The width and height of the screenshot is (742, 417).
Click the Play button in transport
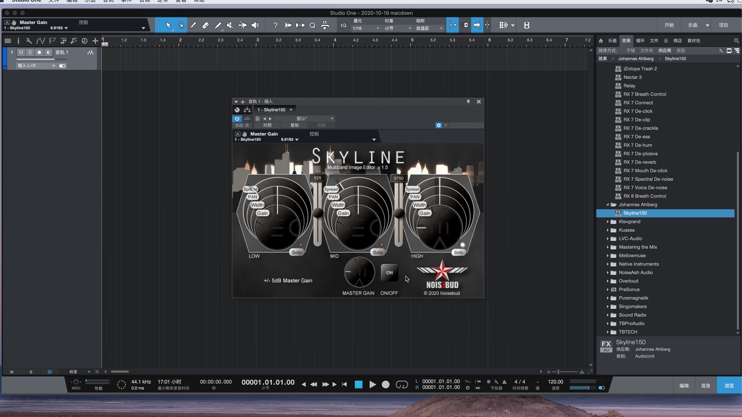(x=372, y=385)
